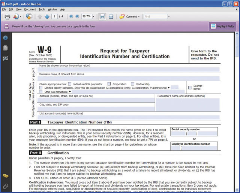Click the 'Part I' heading label
This screenshot has height=193, width=240.
click(35, 122)
